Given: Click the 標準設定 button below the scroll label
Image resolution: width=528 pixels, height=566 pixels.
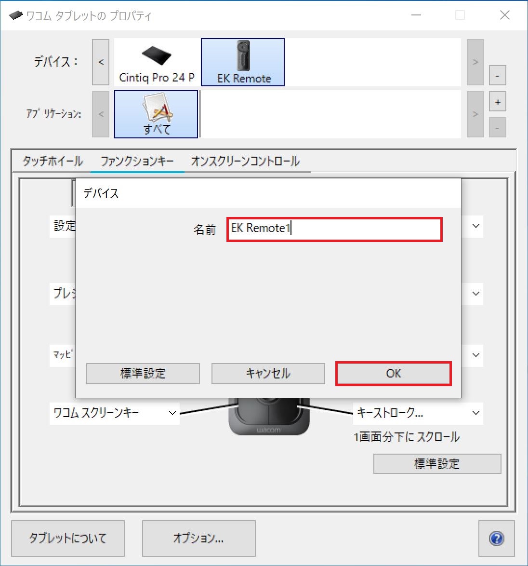Looking at the screenshot, I should 437,464.
